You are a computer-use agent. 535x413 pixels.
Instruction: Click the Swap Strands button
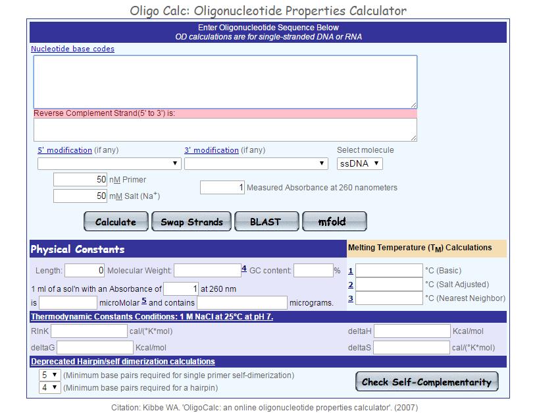click(191, 222)
